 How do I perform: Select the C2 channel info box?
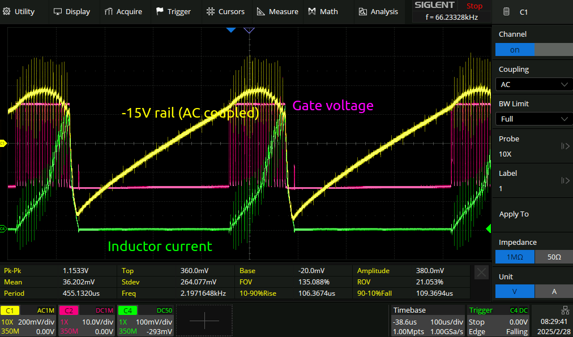pos(87,321)
